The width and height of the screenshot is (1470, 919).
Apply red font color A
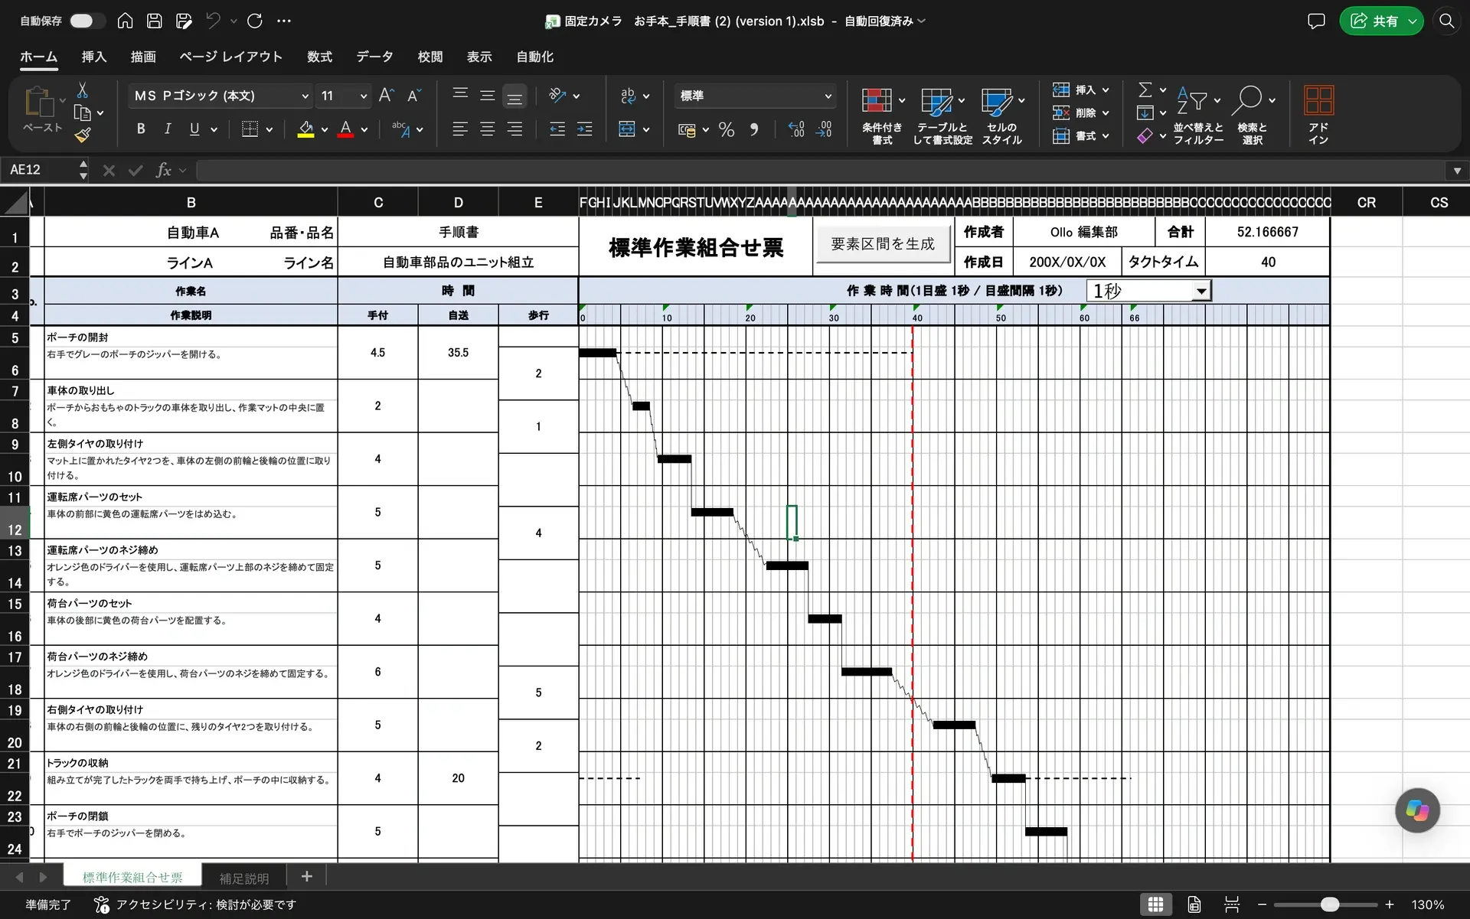[x=345, y=129]
